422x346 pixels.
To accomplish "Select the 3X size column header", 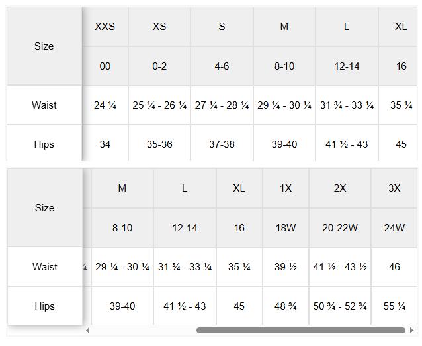I will tap(394, 188).
